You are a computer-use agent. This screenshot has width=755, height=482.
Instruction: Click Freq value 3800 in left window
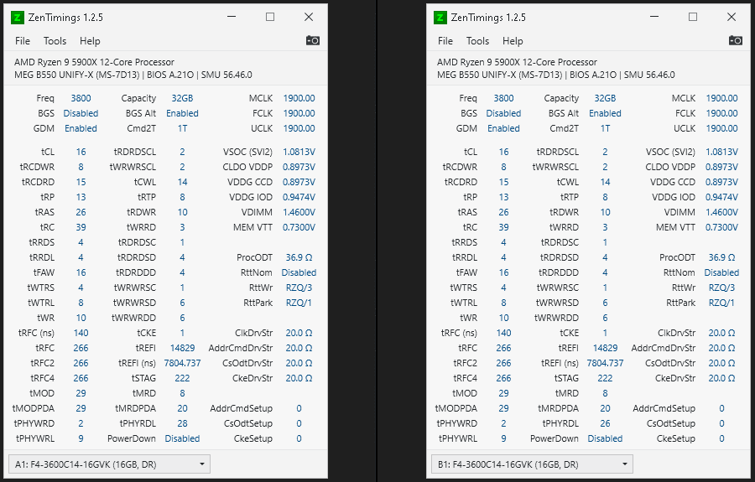pyautogui.click(x=81, y=98)
